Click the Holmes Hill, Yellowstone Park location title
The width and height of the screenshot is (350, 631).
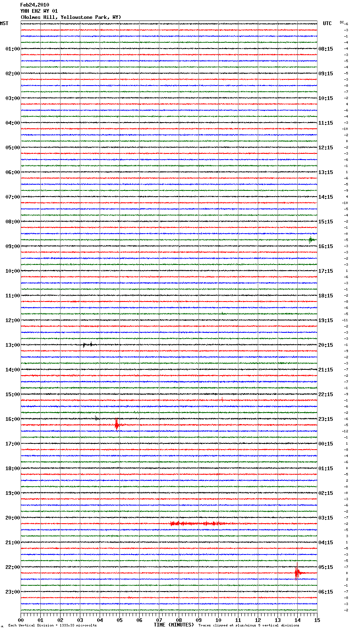pos(71,17)
